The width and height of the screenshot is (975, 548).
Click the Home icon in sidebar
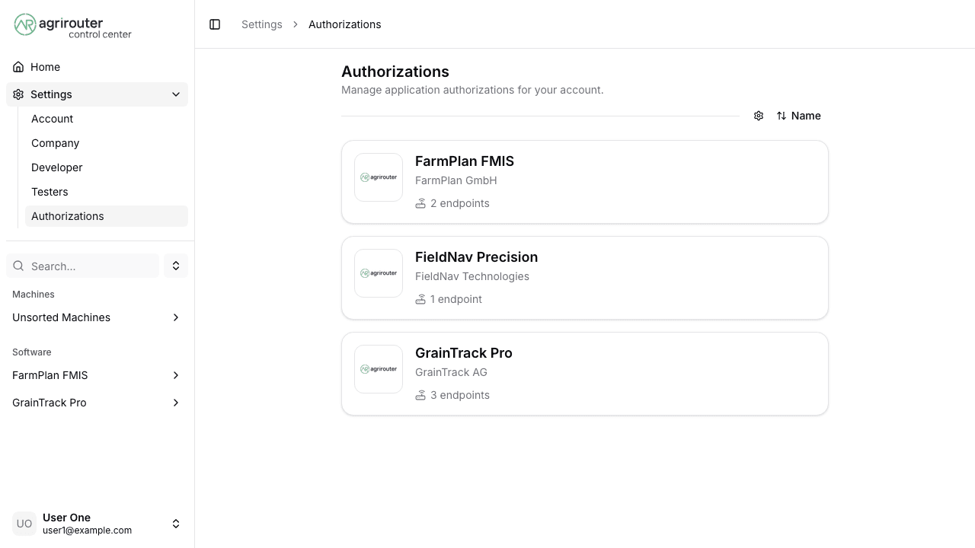tap(18, 67)
